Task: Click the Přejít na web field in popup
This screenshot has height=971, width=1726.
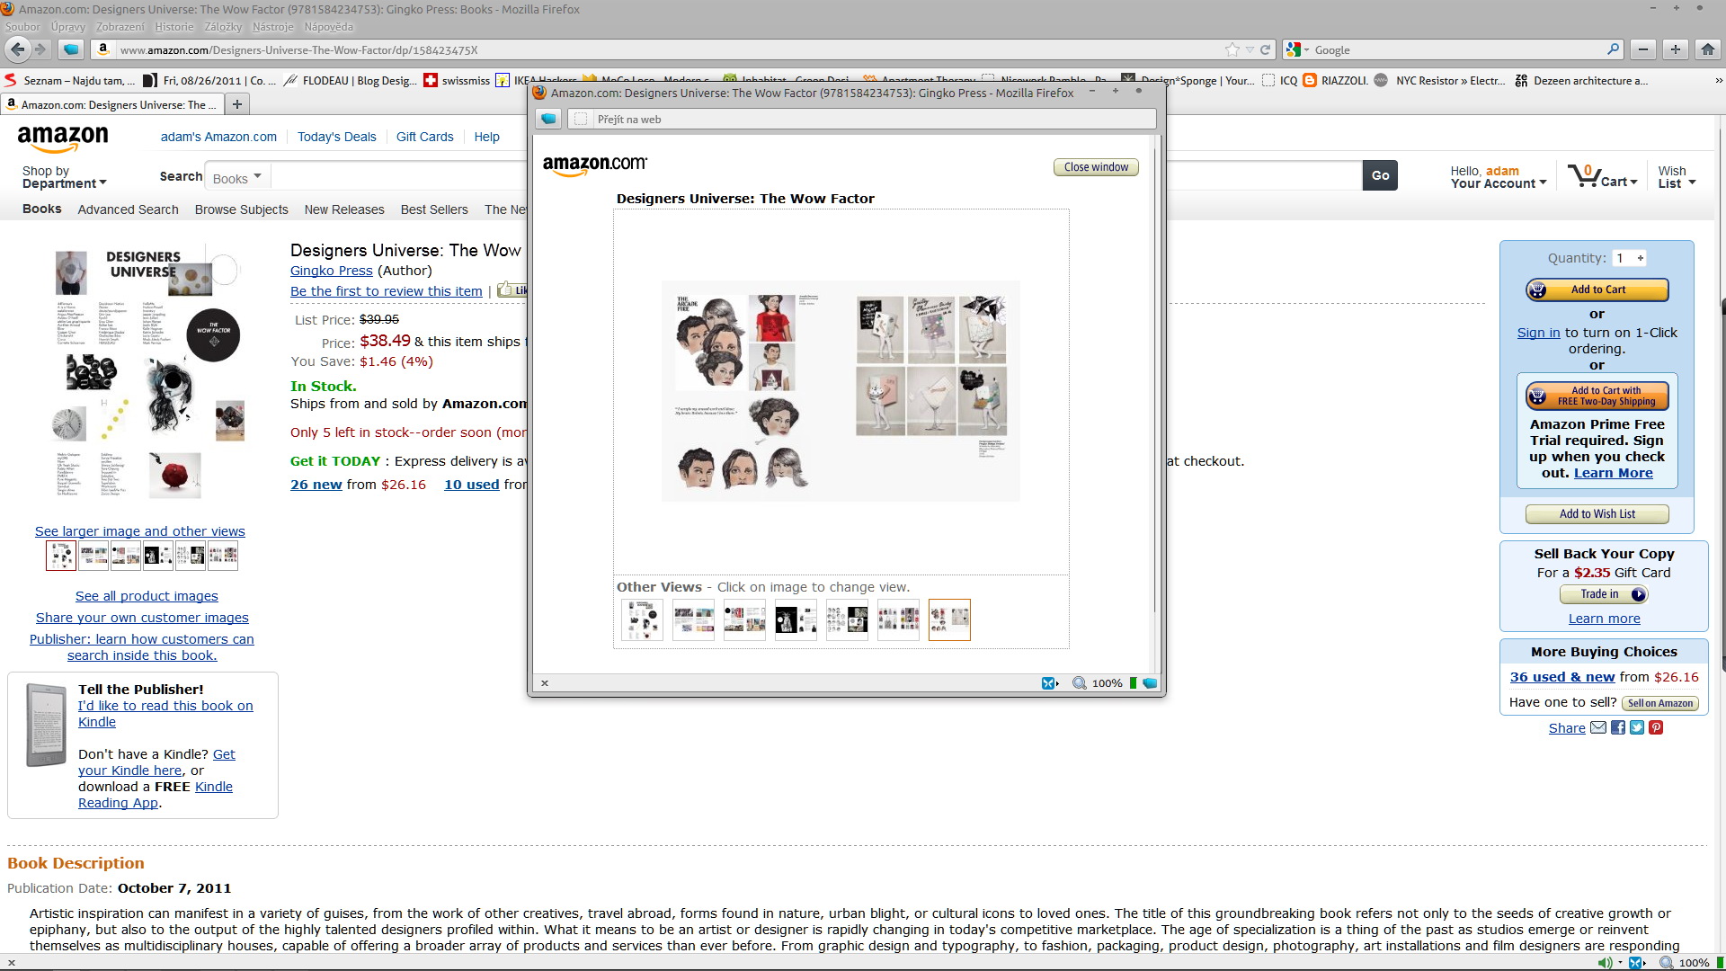Action: (x=861, y=119)
